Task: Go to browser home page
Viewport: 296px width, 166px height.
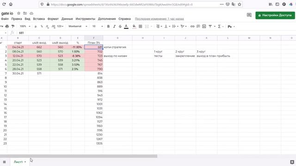Action: [11, 4]
